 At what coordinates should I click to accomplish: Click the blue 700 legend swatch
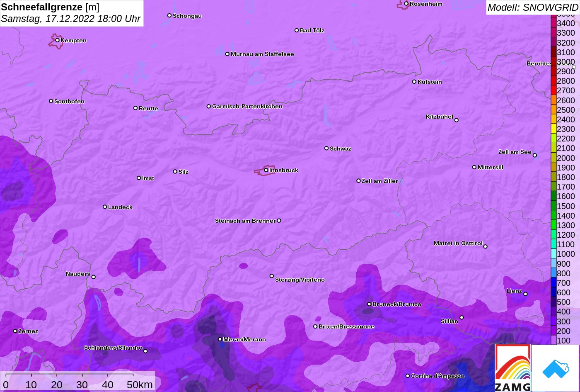553,283
